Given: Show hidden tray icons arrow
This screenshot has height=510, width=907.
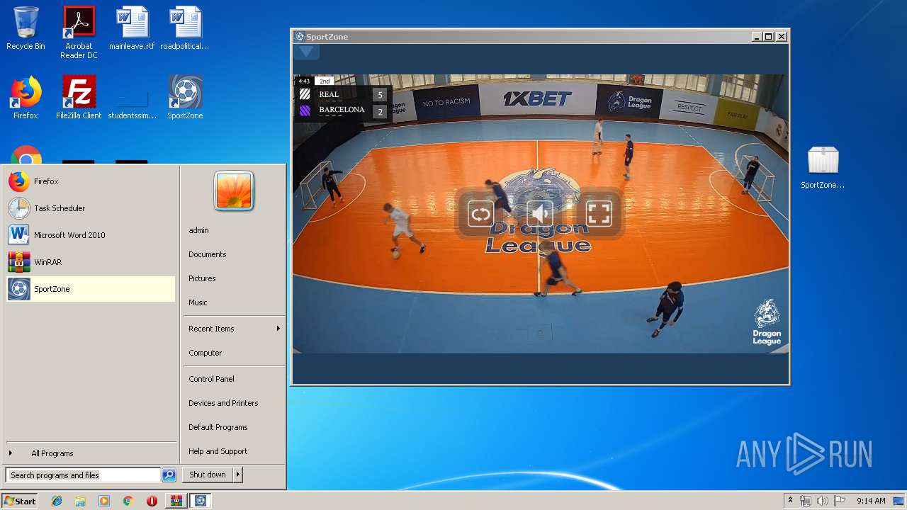Looking at the screenshot, I should click(x=791, y=501).
